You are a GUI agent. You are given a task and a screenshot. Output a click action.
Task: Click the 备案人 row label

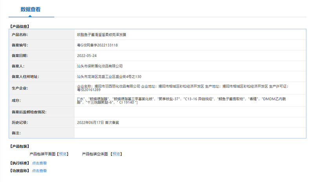[x=18, y=66]
